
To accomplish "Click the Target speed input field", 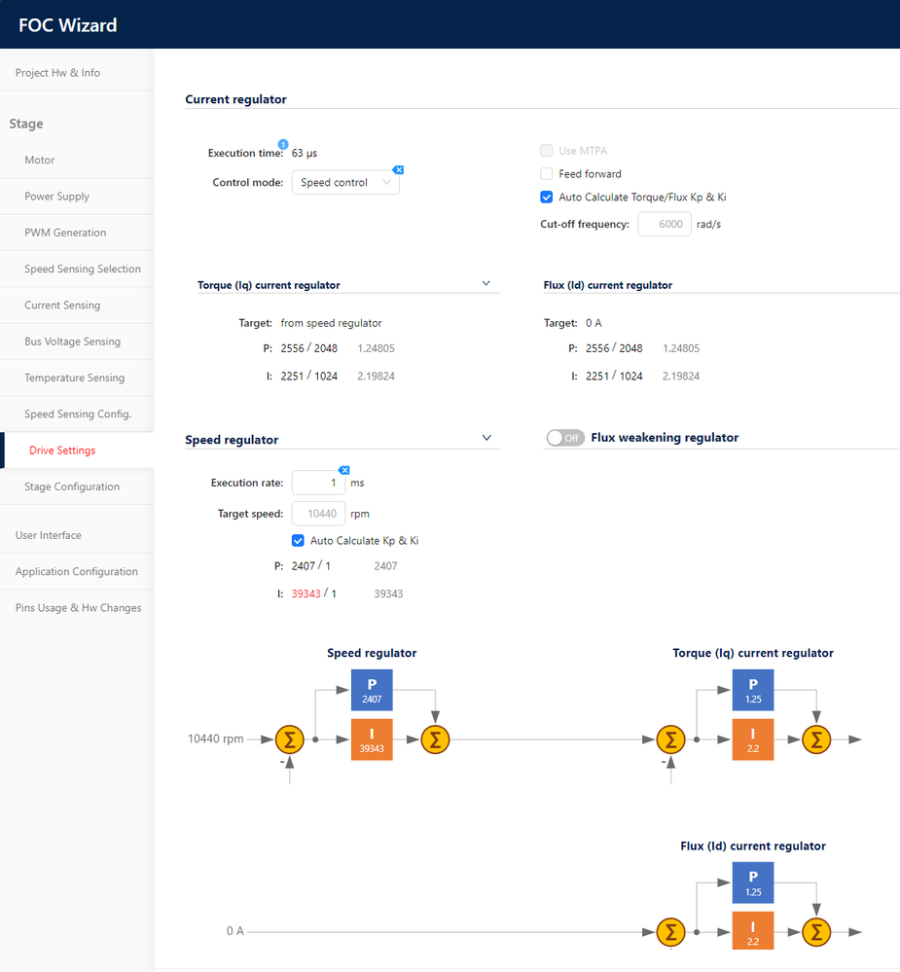I will (318, 514).
